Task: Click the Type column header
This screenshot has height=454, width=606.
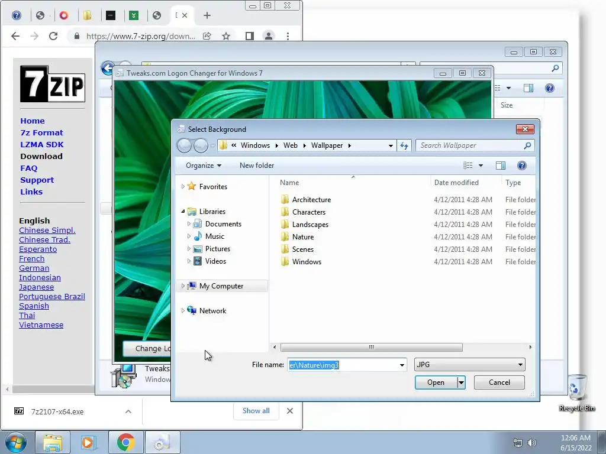Action: [513, 183]
